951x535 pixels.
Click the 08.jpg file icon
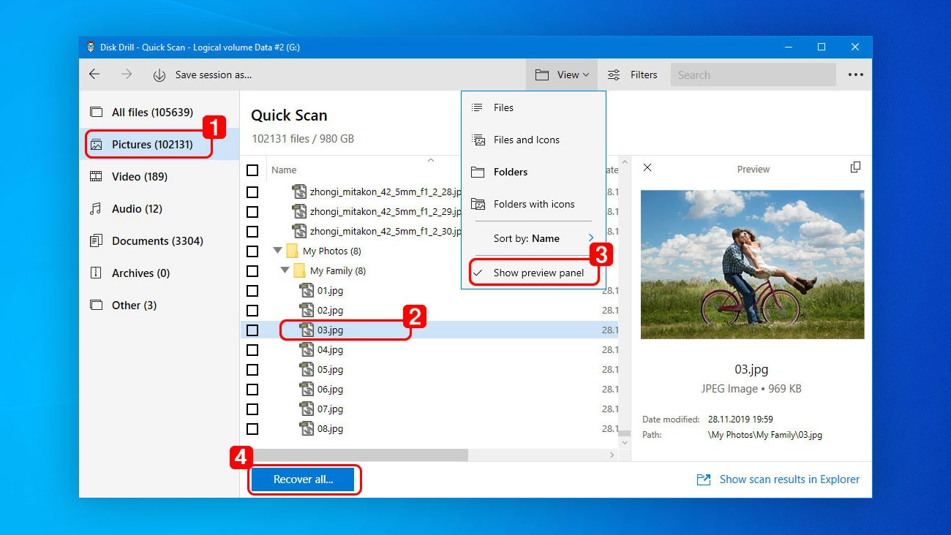[x=307, y=429]
